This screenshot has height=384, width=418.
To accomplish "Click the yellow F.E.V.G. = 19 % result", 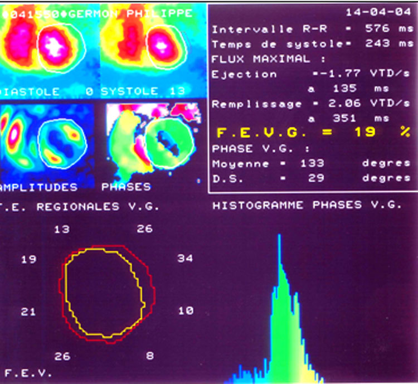I will click(313, 133).
